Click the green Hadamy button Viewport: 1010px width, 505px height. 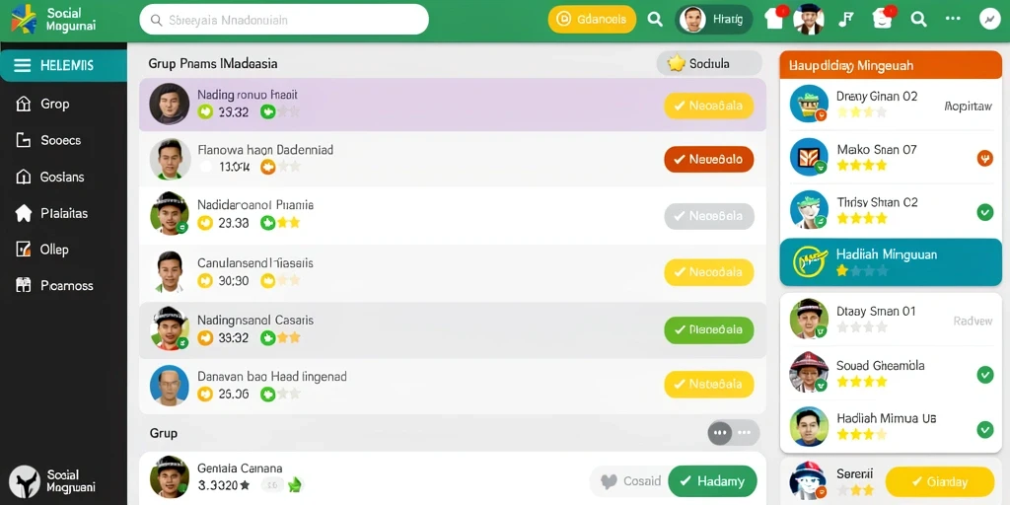[x=712, y=481]
